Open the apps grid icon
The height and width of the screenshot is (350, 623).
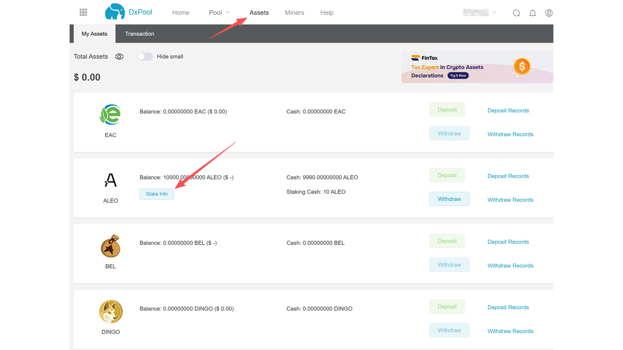click(83, 12)
